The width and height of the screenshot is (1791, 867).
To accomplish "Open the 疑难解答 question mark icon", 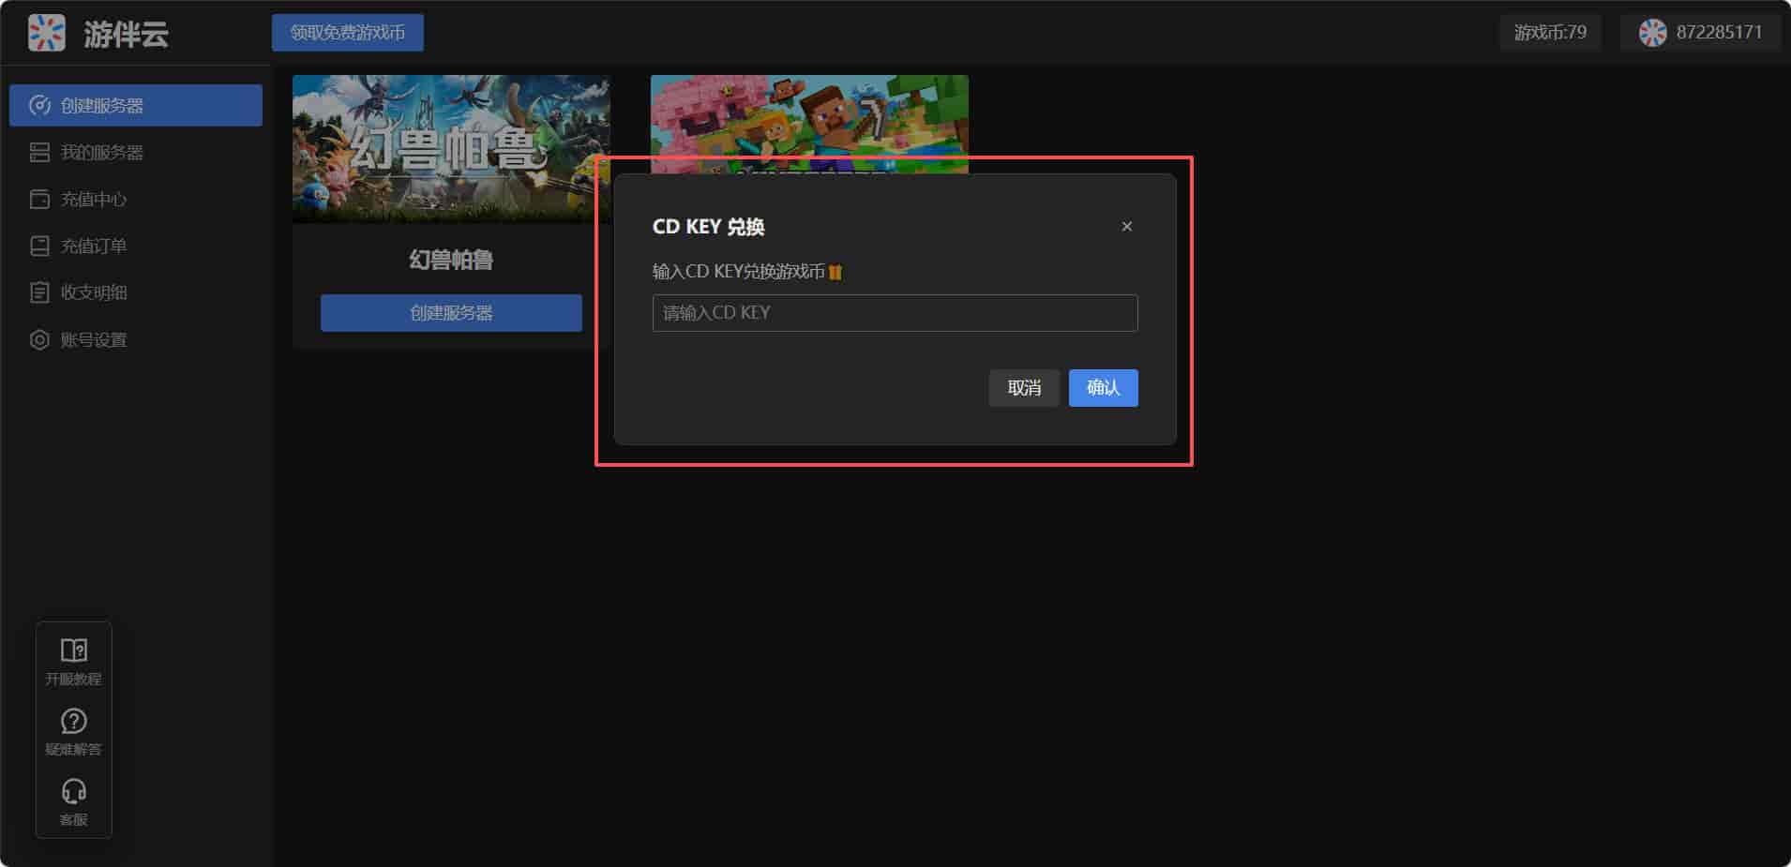I will click(73, 721).
